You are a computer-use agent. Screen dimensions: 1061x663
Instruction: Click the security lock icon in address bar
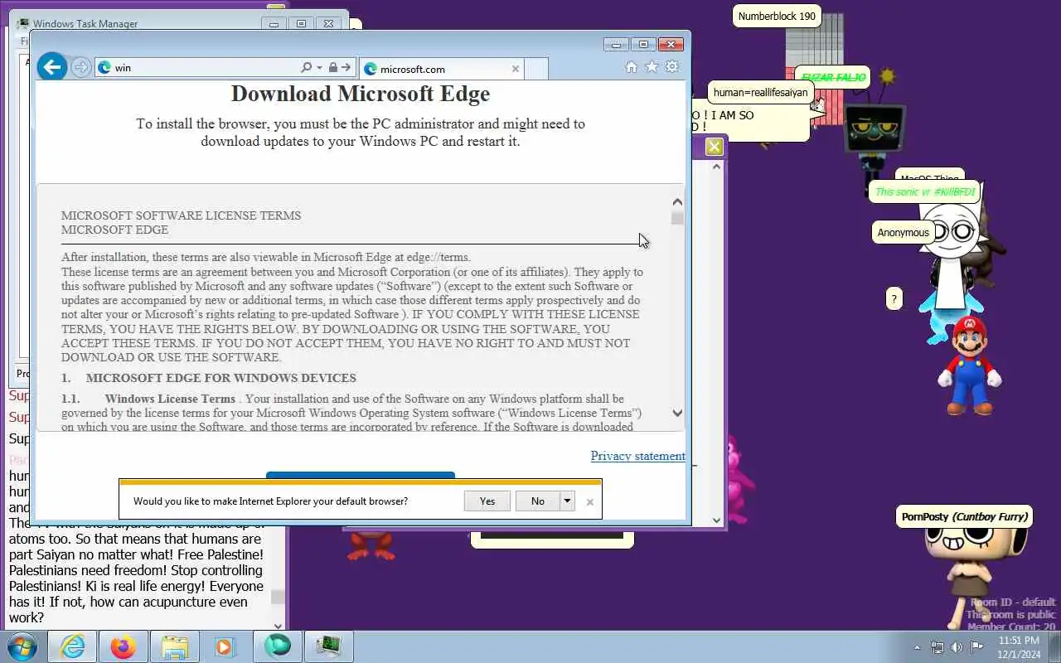click(x=332, y=68)
